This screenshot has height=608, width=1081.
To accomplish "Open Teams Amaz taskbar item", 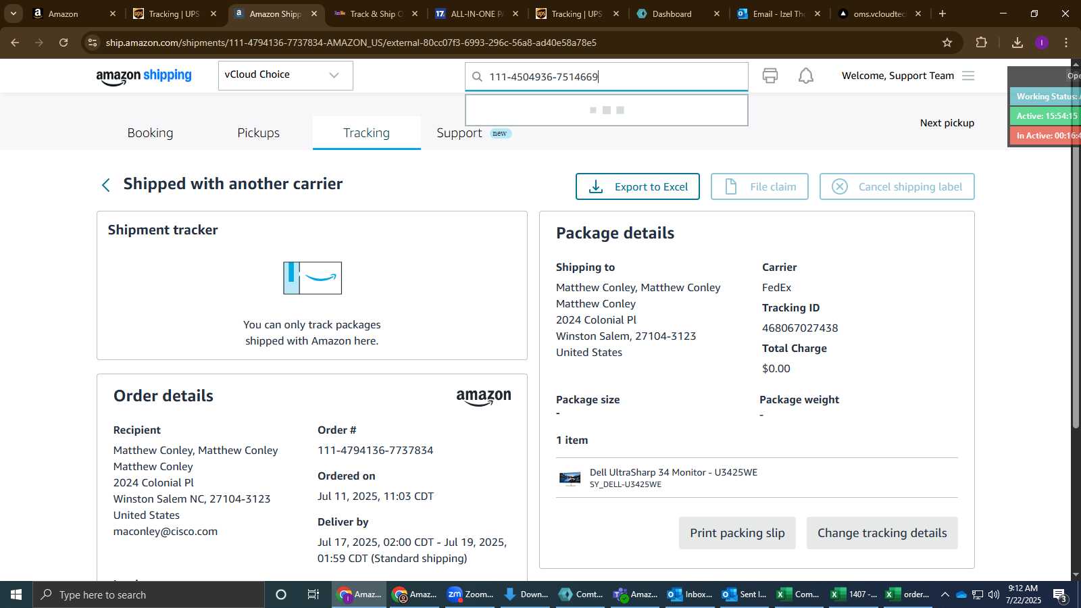I will [635, 594].
